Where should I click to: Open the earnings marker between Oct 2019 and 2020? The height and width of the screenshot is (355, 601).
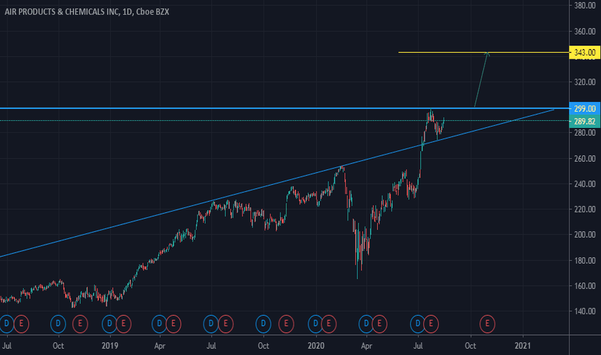pos(286,324)
